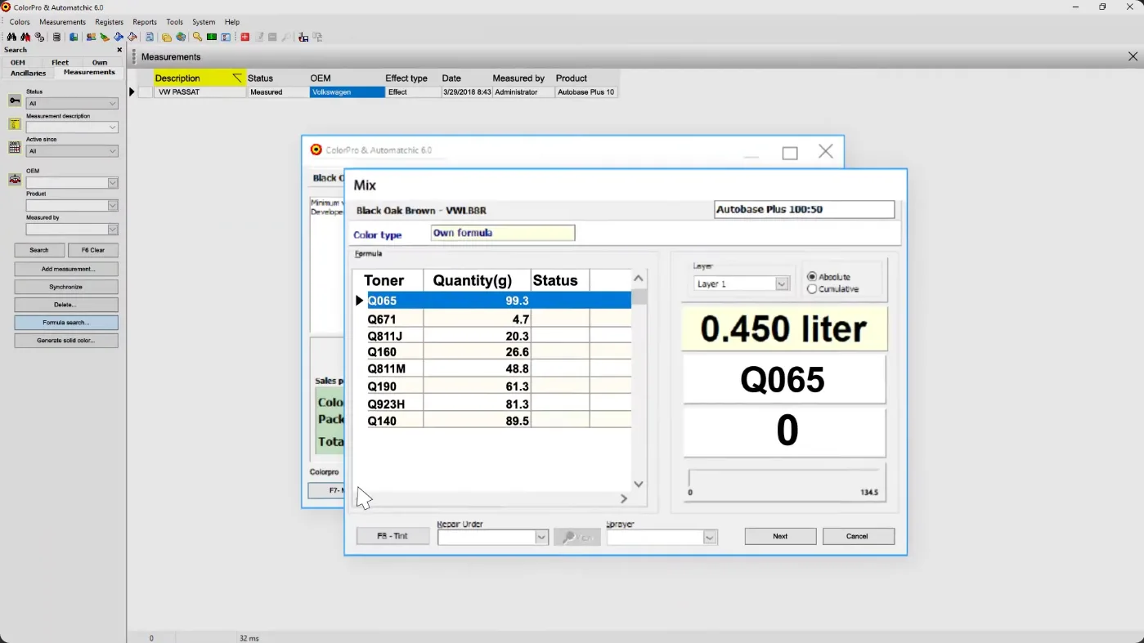Viewport: 1144px width, 643px height.
Task: Open the Repair Order dropdown
Action: point(541,538)
